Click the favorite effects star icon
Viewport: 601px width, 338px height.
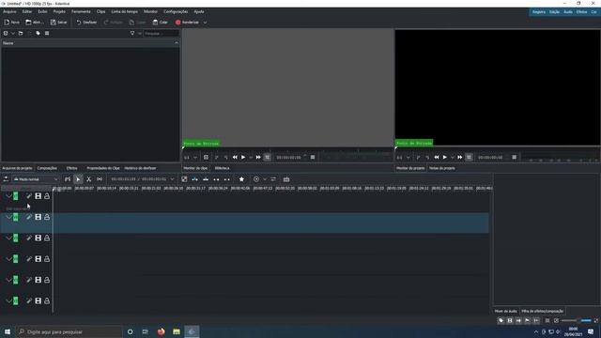(x=241, y=179)
